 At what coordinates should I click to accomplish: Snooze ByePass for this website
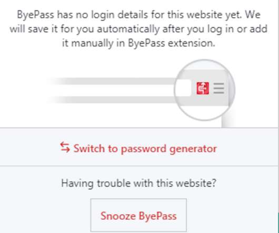click(x=138, y=215)
